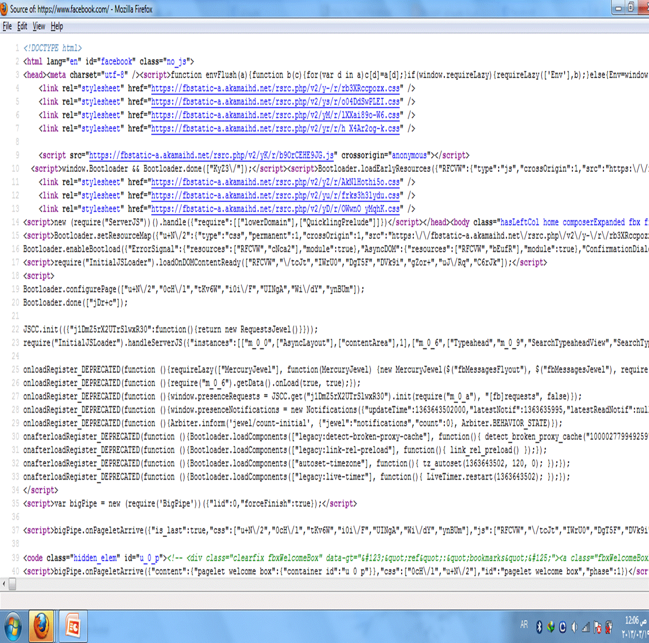
Task: Click 'autoset-timezone' text on line 32
Action: (330, 463)
